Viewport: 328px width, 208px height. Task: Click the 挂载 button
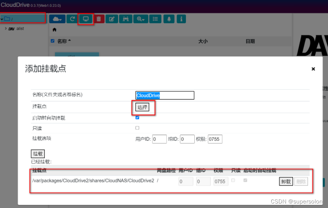click(x=38, y=154)
